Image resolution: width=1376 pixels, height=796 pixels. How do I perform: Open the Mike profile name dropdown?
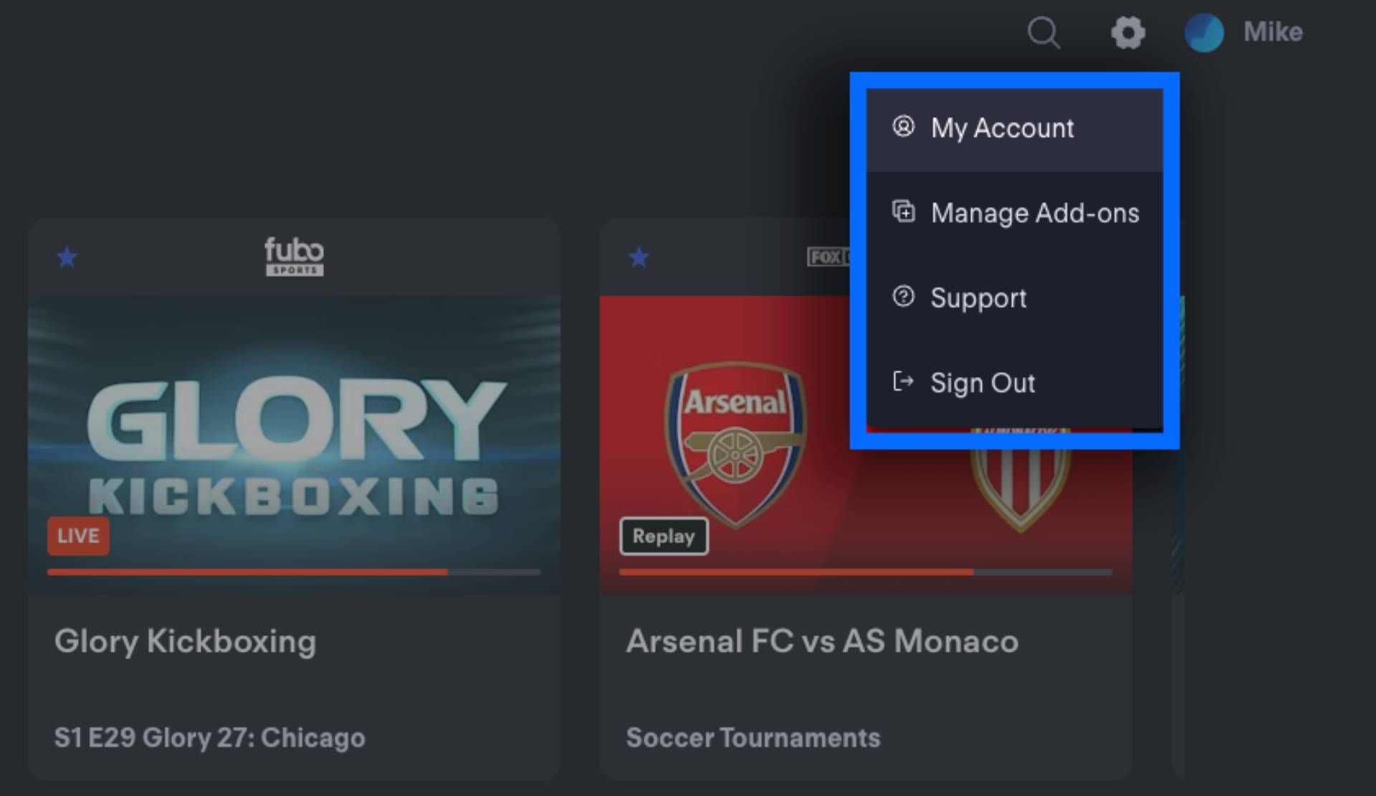(1273, 32)
